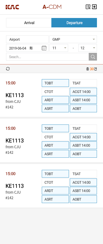Open the calendar date picker icon

[x=44, y=48]
